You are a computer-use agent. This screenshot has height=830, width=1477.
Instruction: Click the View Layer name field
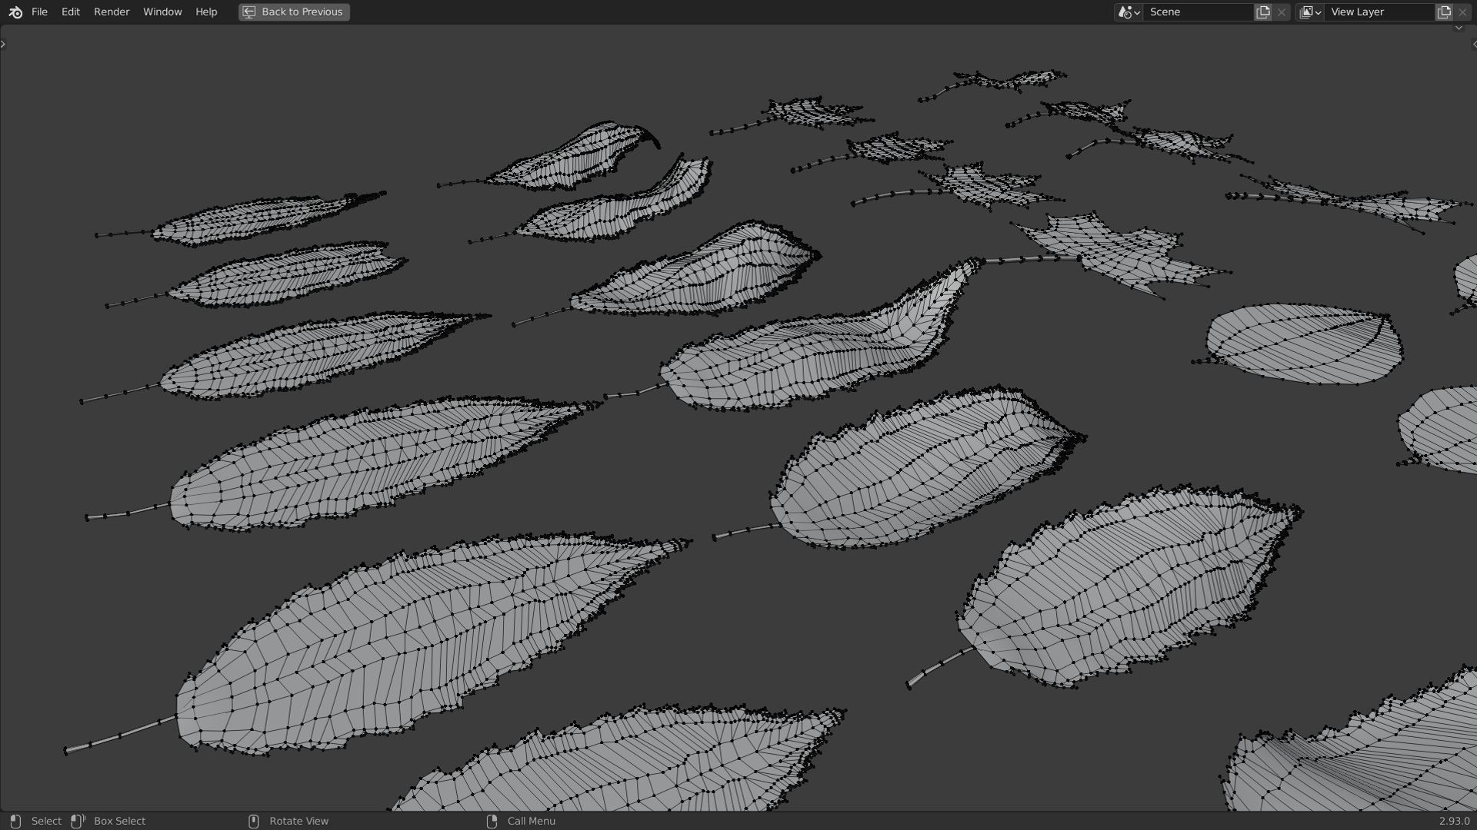[x=1379, y=12]
